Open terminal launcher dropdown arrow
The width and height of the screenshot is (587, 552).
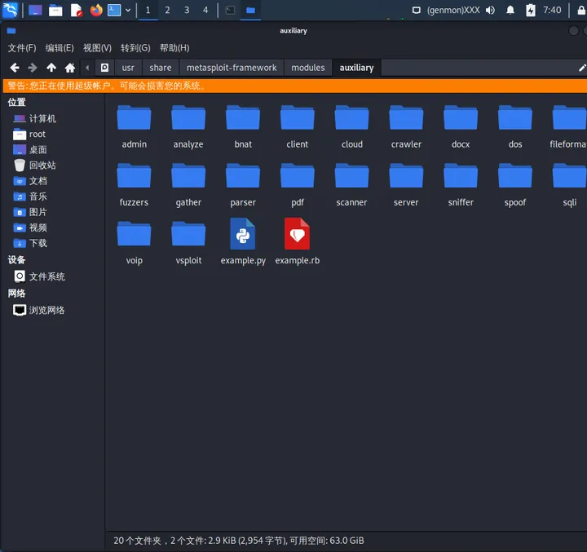128,10
